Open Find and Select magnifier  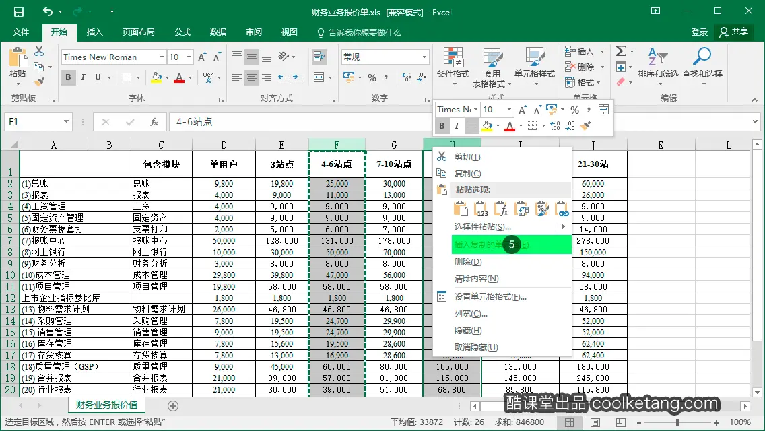(x=702, y=67)
